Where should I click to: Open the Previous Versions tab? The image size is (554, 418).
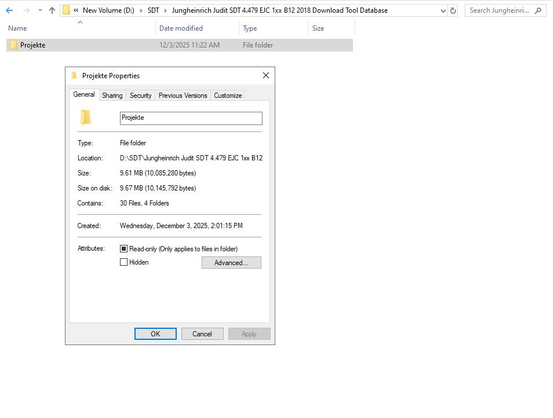[x=183, y=96]
